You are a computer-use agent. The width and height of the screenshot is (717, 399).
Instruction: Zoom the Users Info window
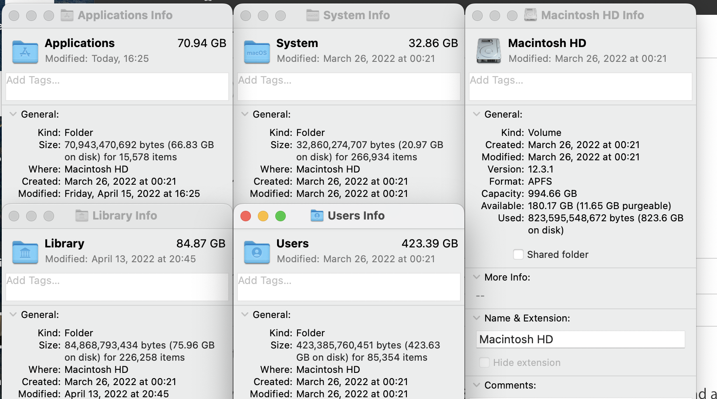click(281, 216)
